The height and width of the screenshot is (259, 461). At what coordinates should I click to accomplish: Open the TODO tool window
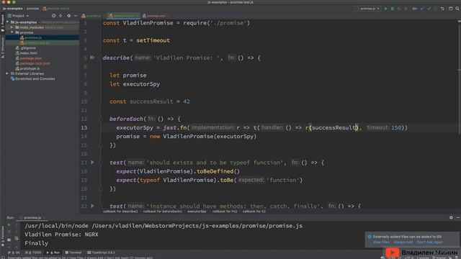coord(33,253)
